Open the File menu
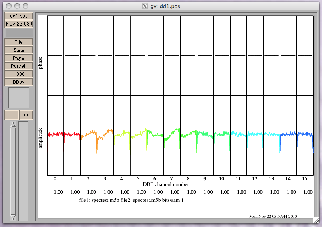Viewport: 322px width, 227px height. tap(19, 42)
